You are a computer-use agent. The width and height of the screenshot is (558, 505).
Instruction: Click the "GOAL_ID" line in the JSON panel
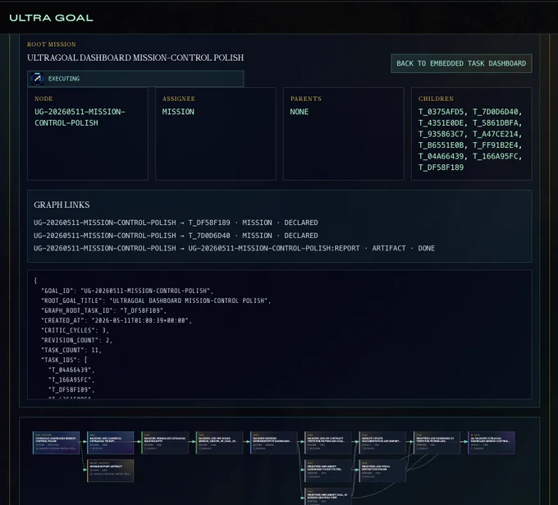coord(127,291)
